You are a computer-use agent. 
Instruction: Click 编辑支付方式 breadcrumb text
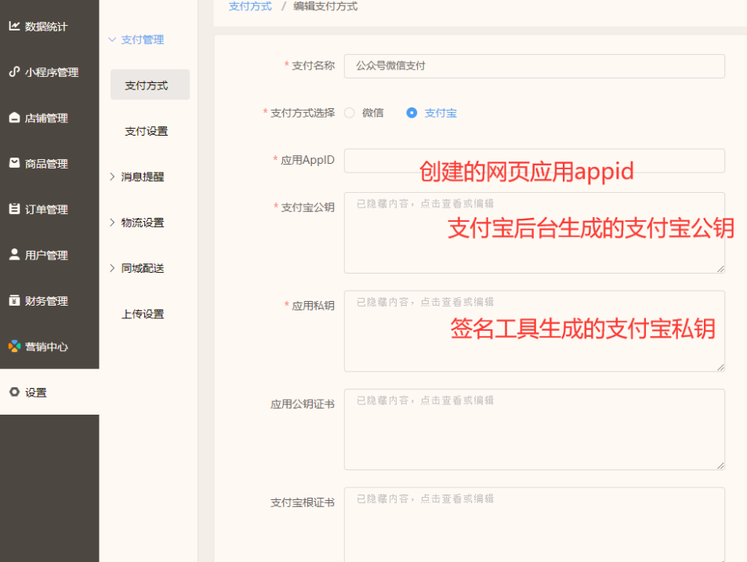click(325, 6)
